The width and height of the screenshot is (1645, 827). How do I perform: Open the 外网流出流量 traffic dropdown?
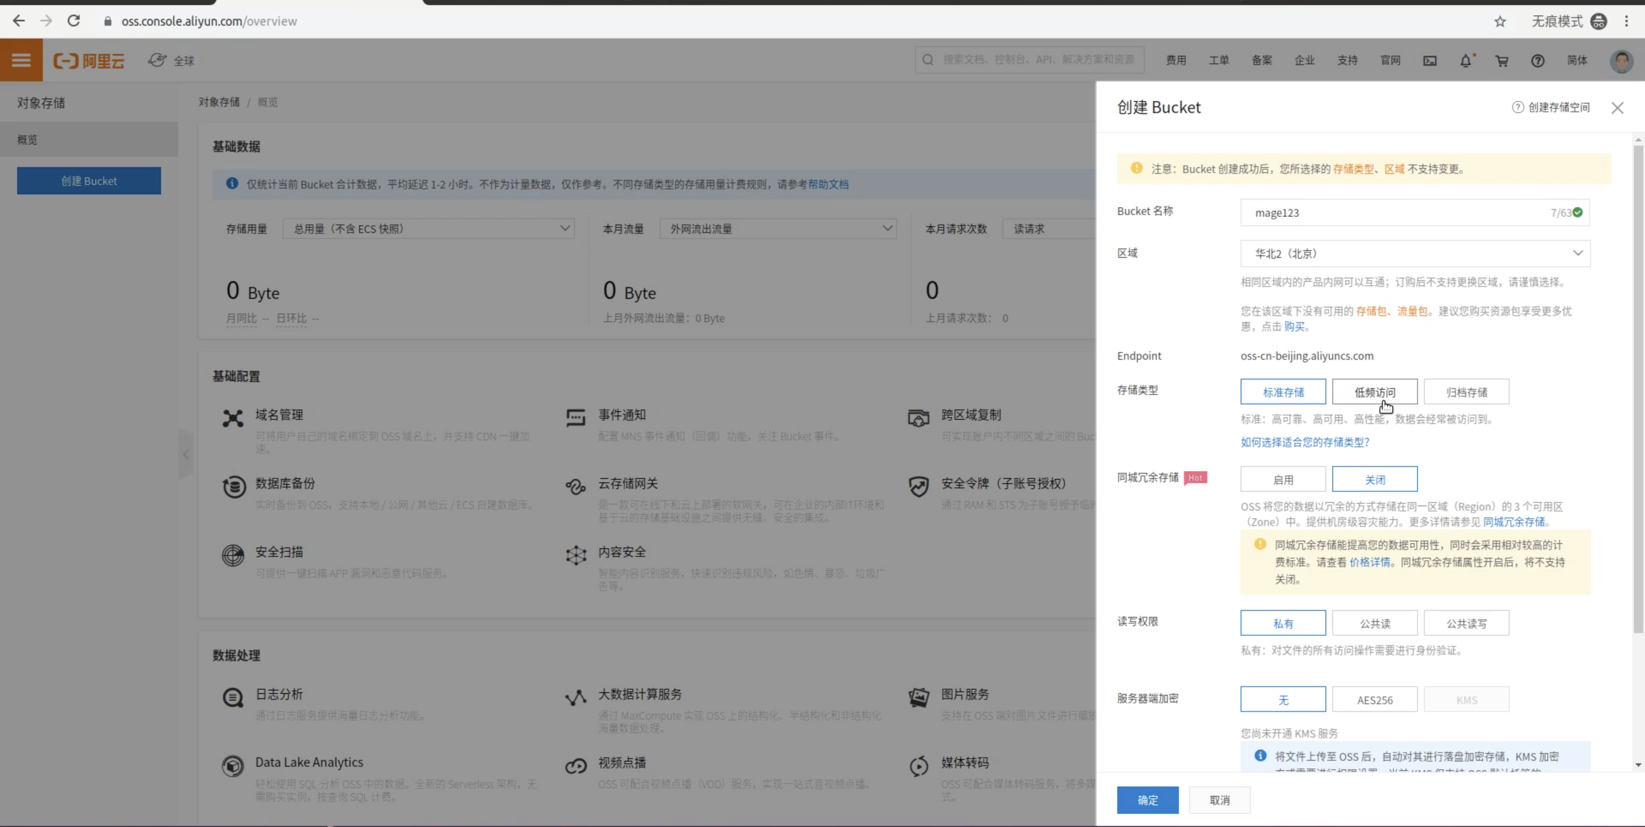tap(777, 228)
